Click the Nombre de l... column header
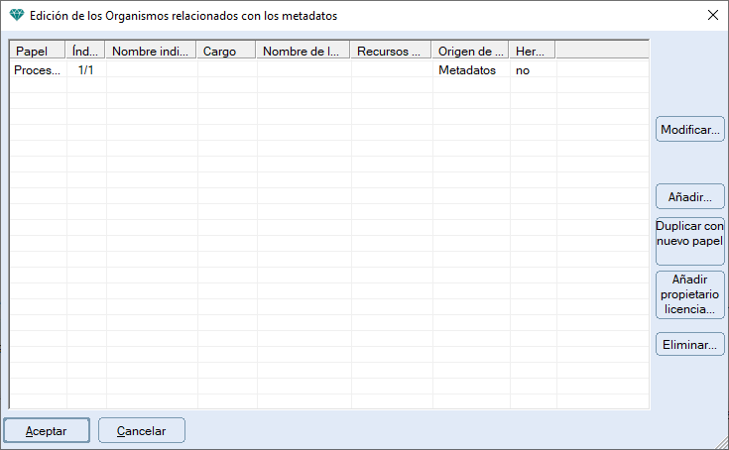The height and width of the screenshot is (450, 729). point(303,52)
